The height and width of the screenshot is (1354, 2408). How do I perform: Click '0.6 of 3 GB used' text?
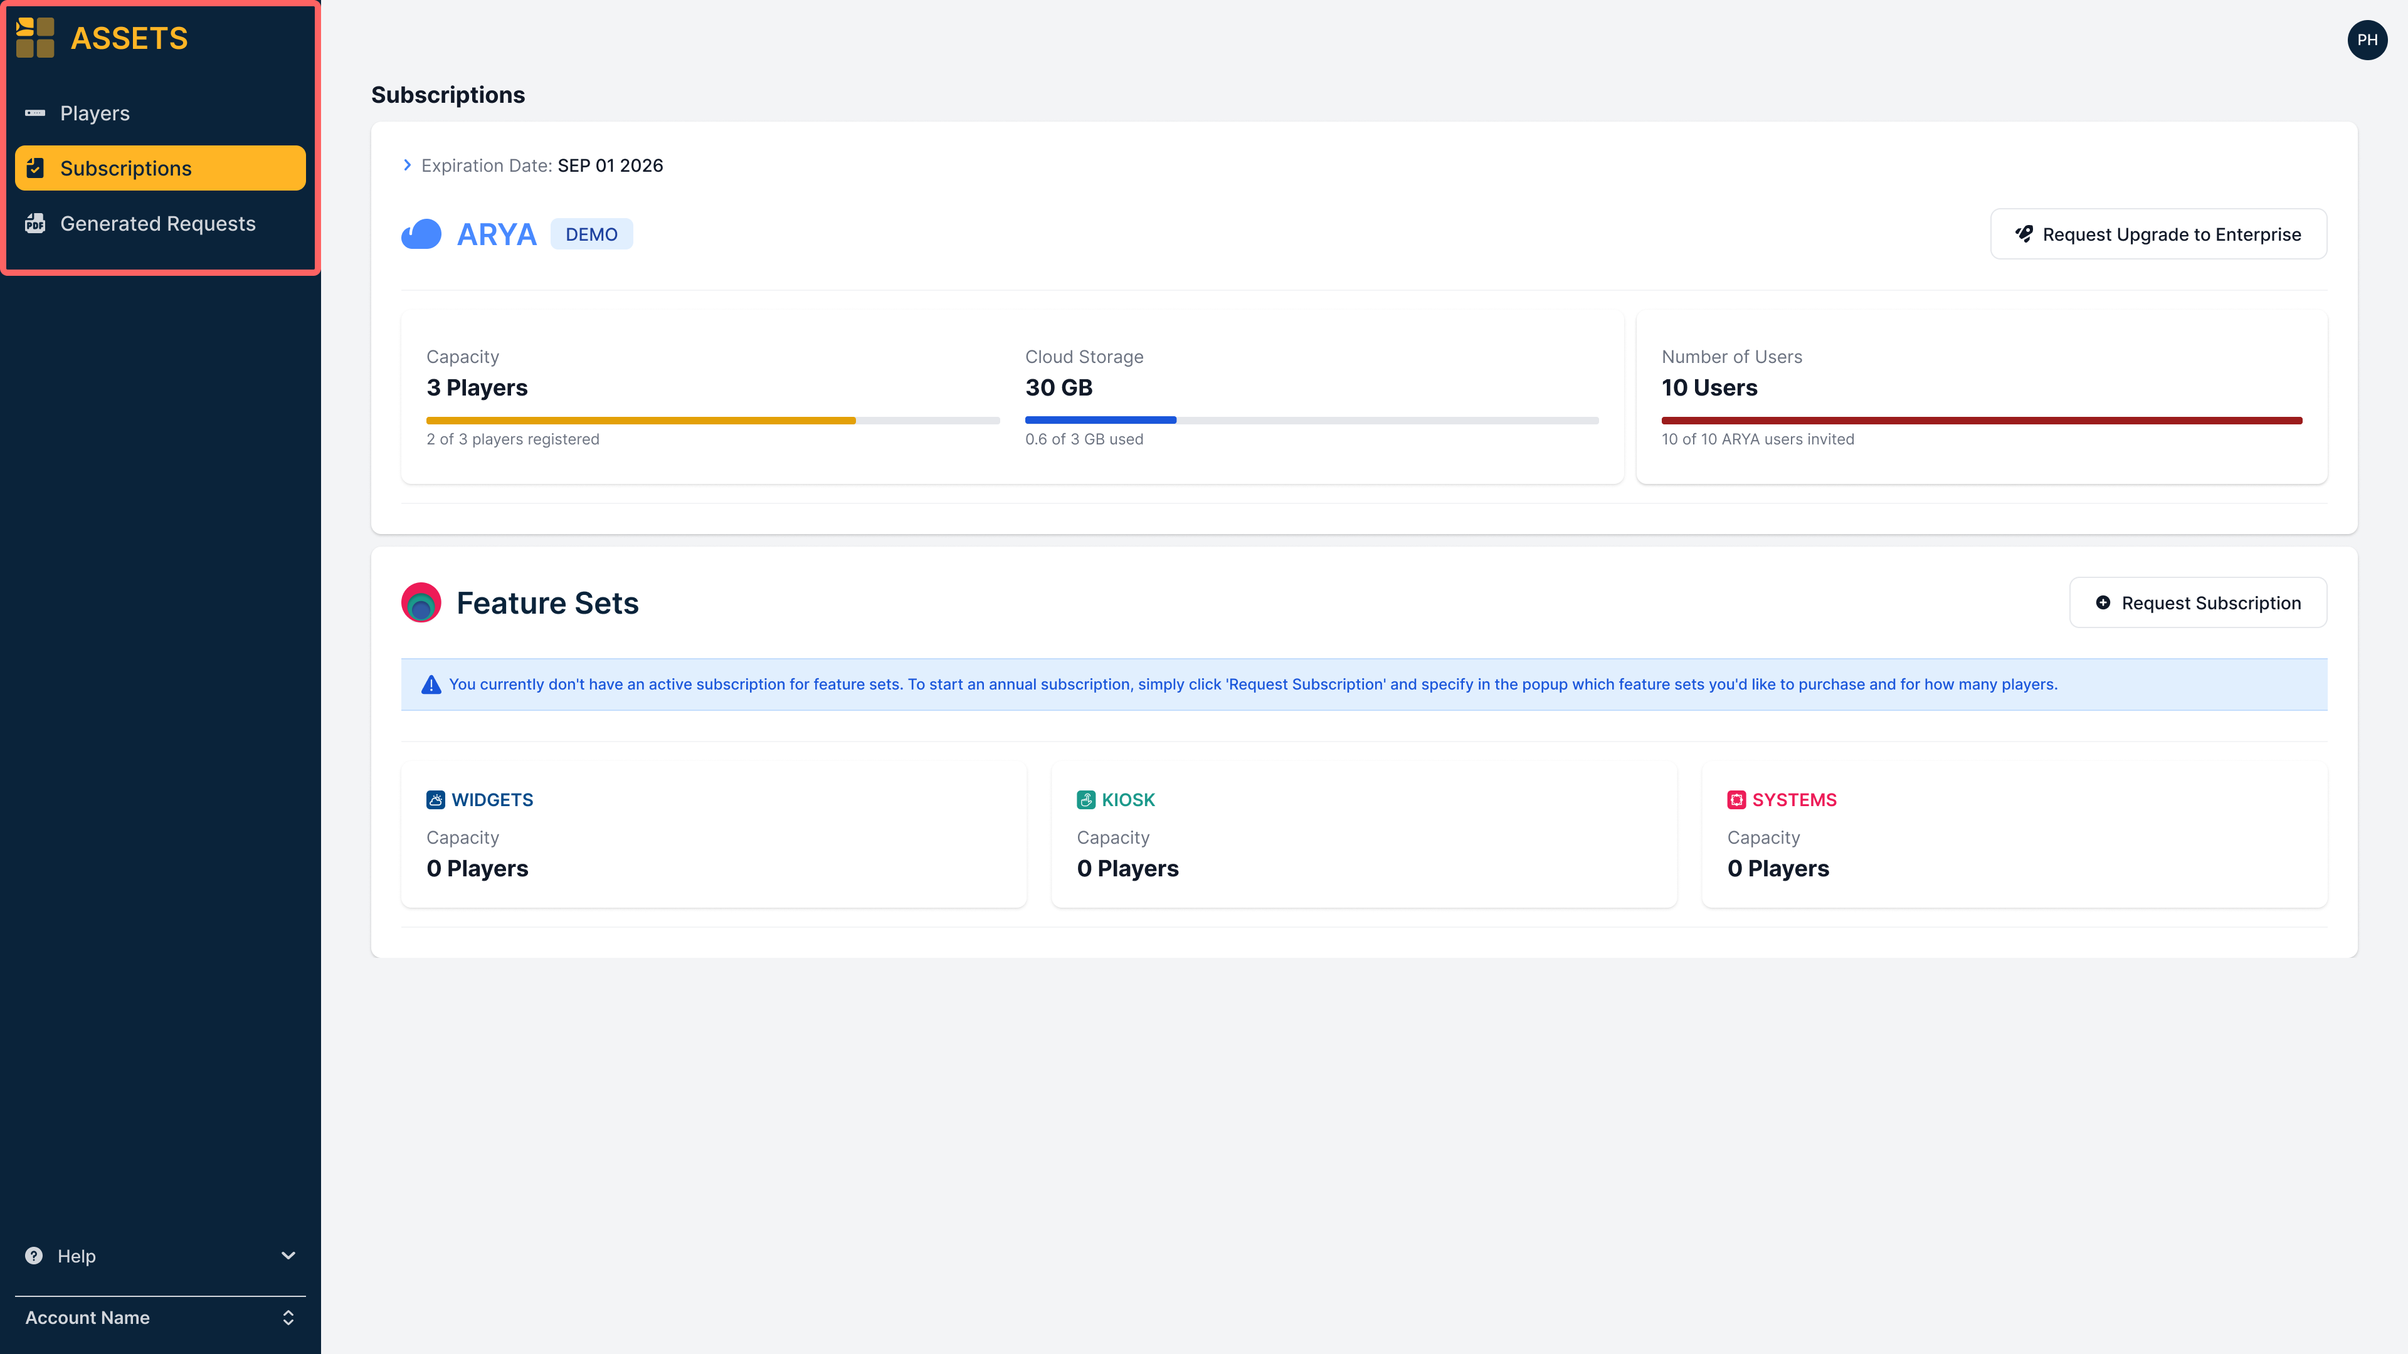1084,439
